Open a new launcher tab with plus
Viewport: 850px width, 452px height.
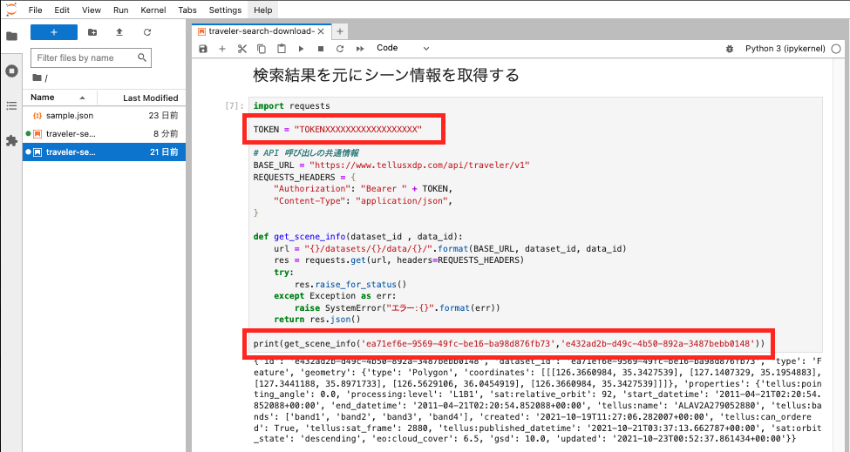coord(340,31)
